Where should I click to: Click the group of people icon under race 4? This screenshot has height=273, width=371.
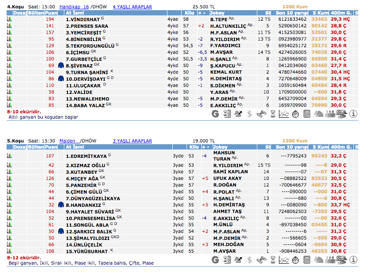click(330, 114)
